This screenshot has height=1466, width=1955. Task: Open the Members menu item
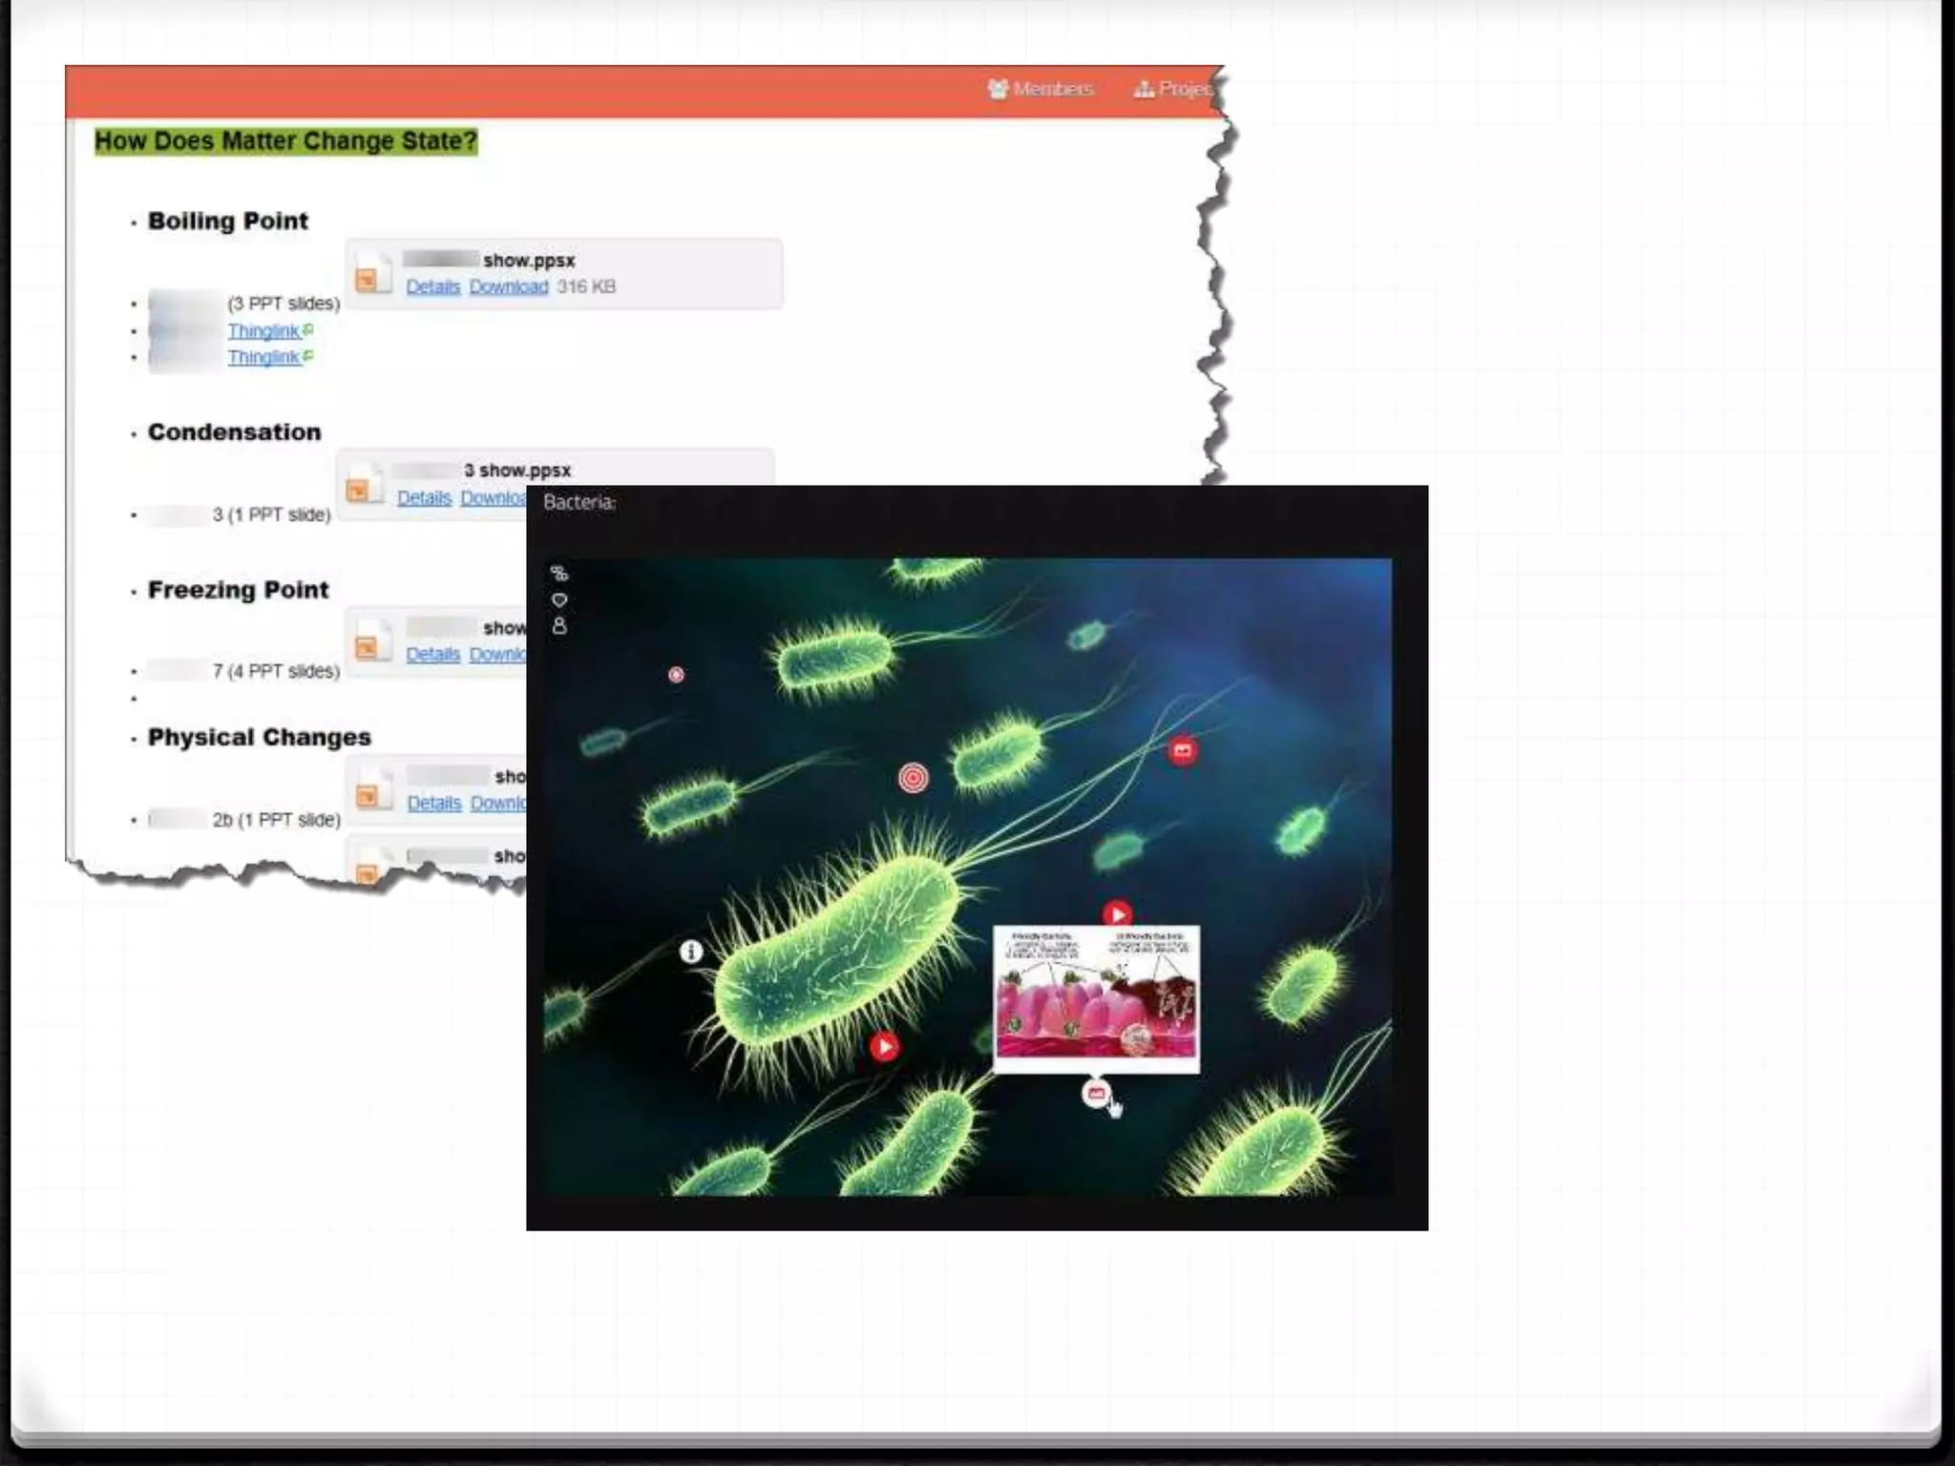click(1041, 89)
